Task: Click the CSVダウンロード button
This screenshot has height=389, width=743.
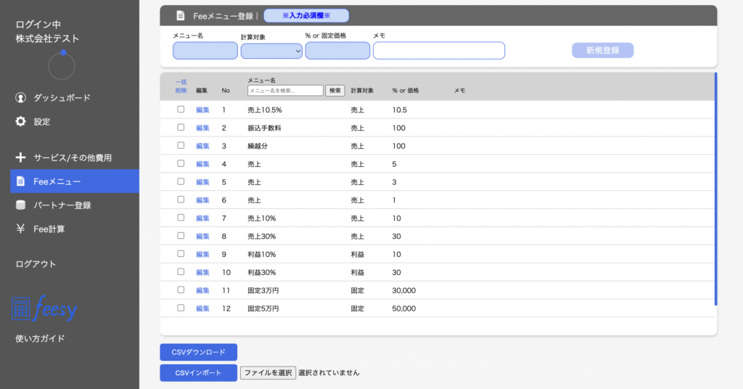Action: (199, 352)
